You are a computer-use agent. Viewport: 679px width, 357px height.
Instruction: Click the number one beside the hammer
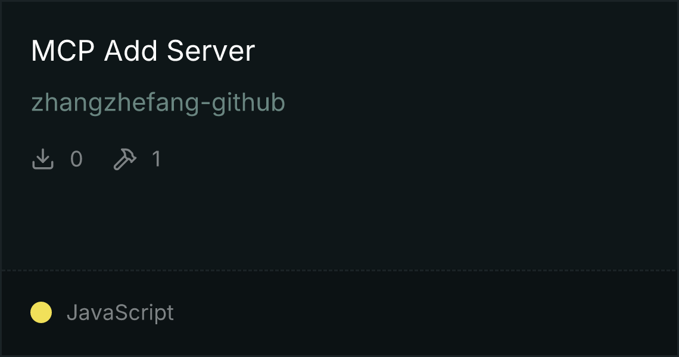coord(157,159)
